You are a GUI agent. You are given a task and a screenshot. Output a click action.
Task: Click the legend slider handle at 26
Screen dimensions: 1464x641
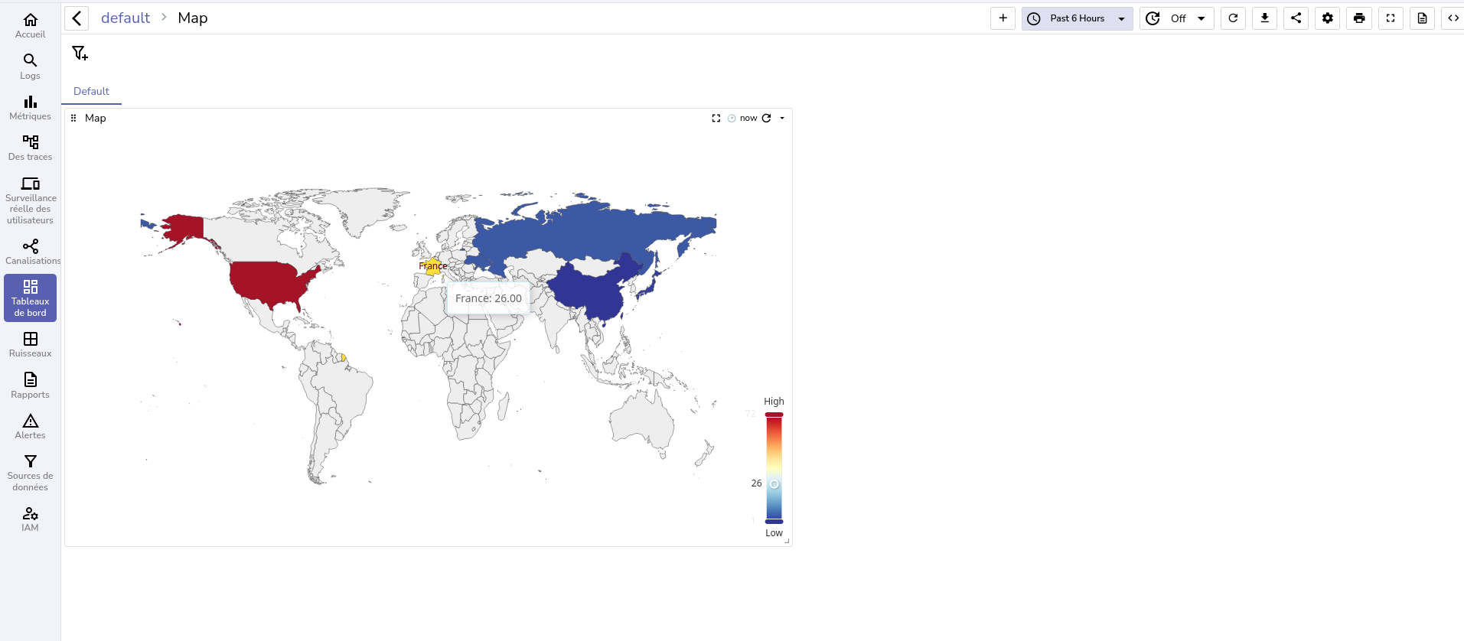774,484
